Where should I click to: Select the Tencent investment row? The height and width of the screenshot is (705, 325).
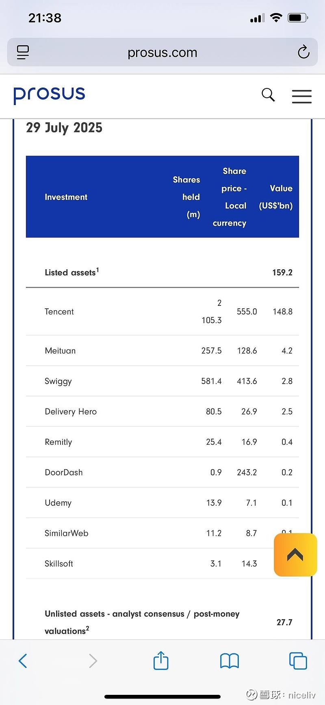[59, 312]
